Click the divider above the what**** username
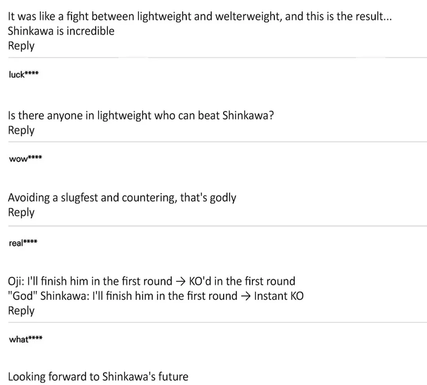 coord(217,323)
